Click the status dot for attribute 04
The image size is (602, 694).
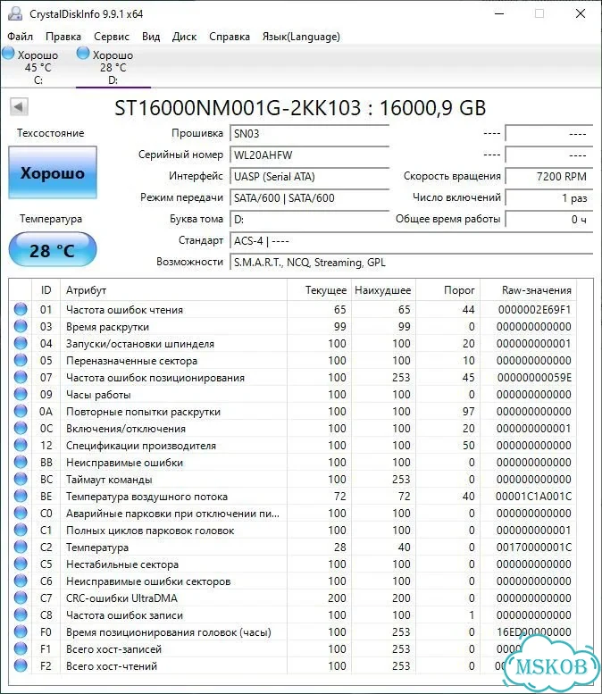click(21, 344)
